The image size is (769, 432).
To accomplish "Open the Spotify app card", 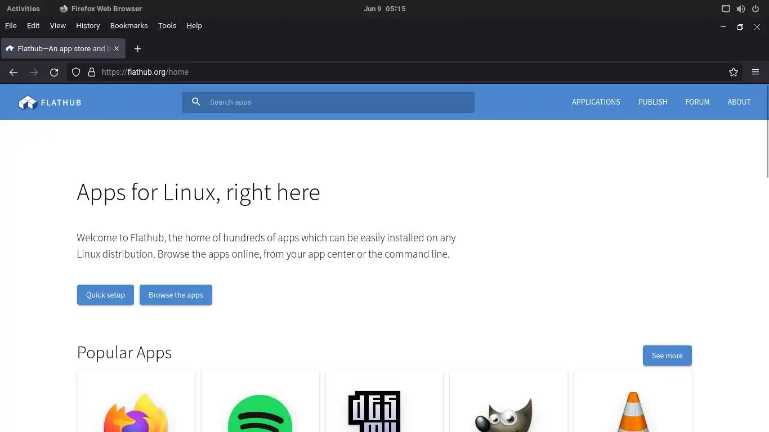I will point(260,402).
